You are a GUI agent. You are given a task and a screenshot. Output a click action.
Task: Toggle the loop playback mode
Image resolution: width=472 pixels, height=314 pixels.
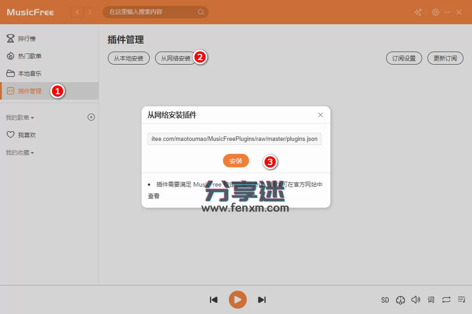[446, 300]
